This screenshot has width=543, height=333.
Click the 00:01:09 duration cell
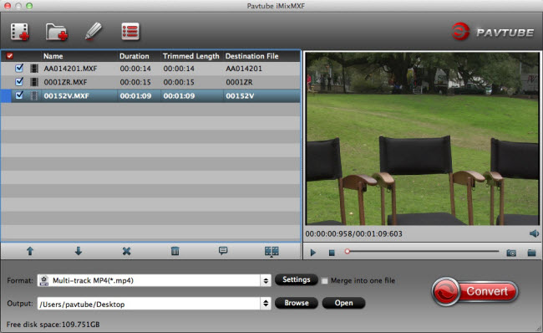[x=135, y=96]
